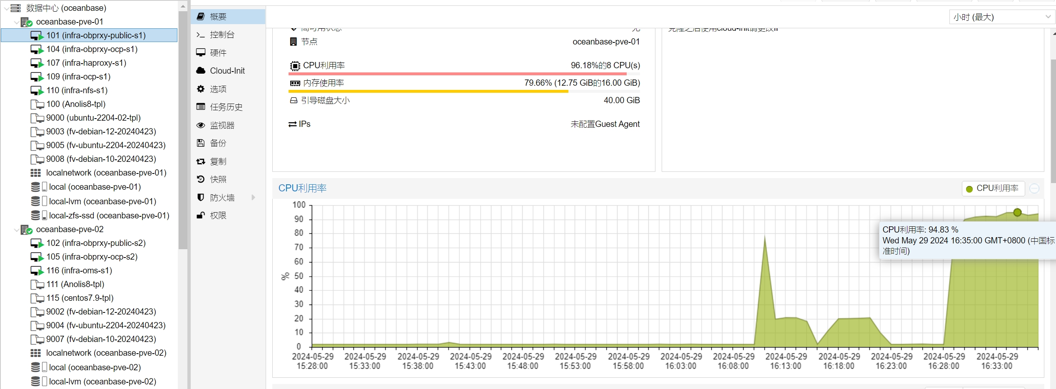This screenshot has height=389, width=1056.
Task: Click the local (oceanbase-pve-01) storage icon
Action: click(x=39, y=187)
